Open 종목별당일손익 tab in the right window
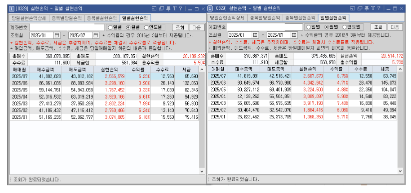Image resolution: width=411 pixels, height=193 pixels. point(265,18)
